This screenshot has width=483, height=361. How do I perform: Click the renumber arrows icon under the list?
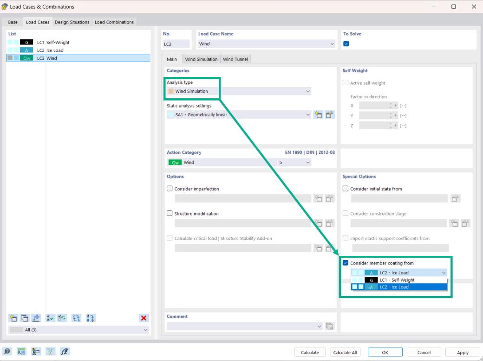pos(76,317)
